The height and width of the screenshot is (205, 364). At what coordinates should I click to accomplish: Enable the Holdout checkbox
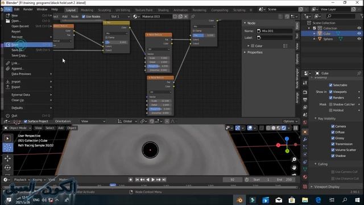click(331, 110)
